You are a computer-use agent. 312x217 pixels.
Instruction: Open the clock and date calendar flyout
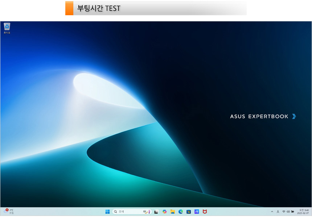coord(303,212)
